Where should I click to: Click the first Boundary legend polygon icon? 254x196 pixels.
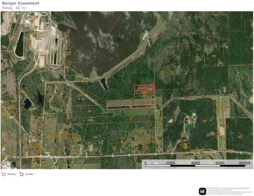4,174
